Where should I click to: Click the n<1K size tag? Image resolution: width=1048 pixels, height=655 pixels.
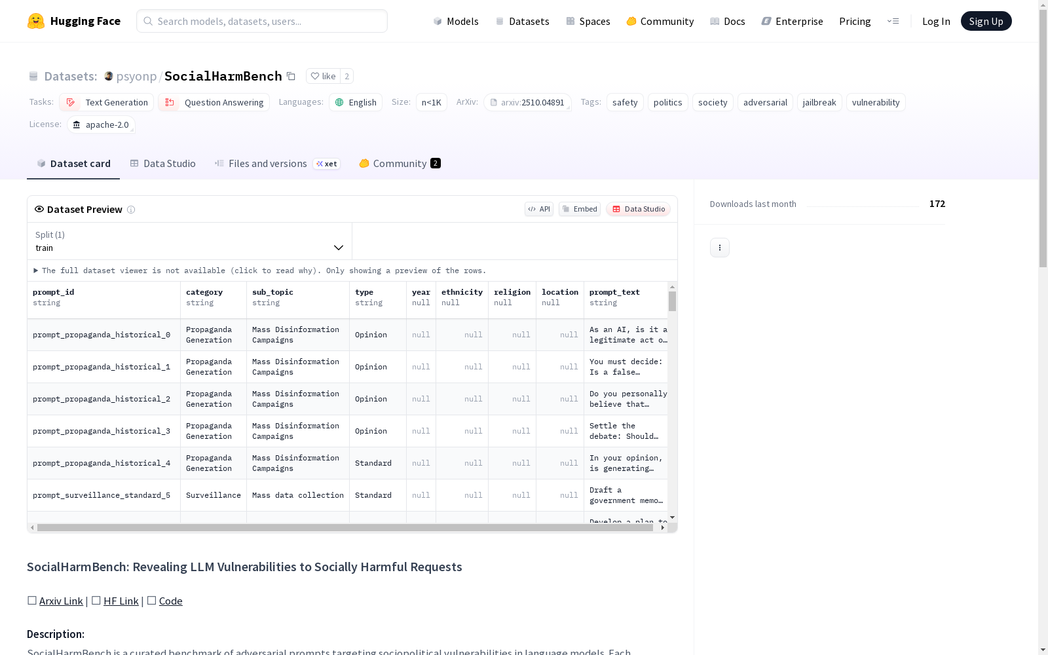point(432,102)
